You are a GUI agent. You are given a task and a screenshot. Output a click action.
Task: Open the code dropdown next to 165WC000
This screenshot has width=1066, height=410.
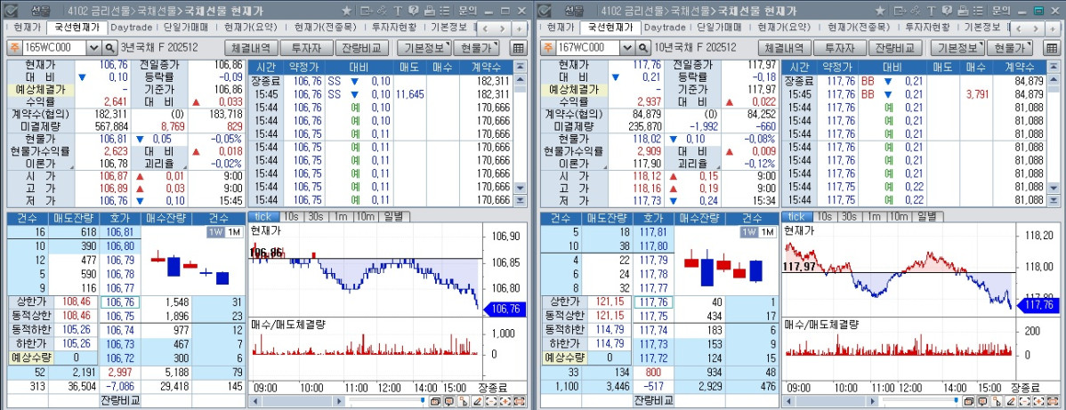[x=94, y=48]
